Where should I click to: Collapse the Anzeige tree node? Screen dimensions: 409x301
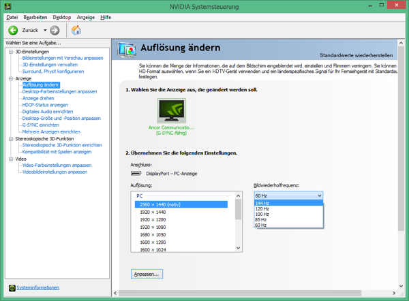tap(11, 78)
